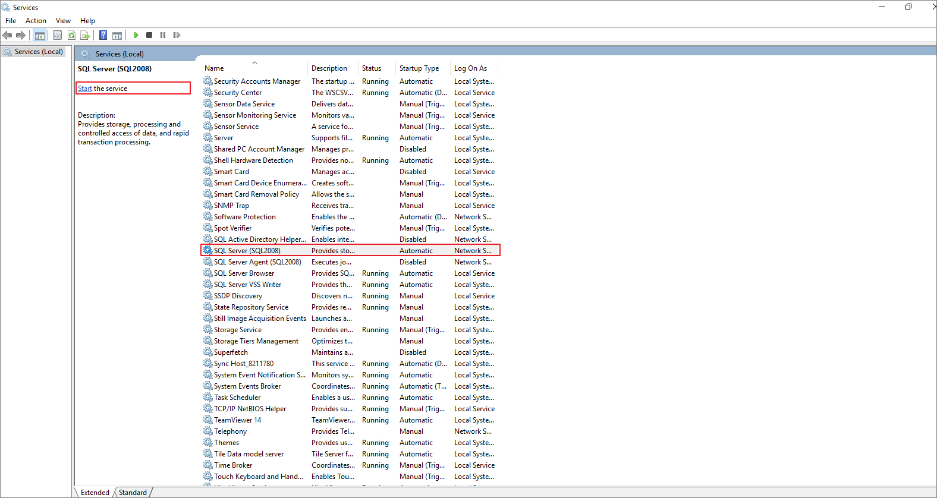Sort by the Status column header
937x498 pixels.
377,68
